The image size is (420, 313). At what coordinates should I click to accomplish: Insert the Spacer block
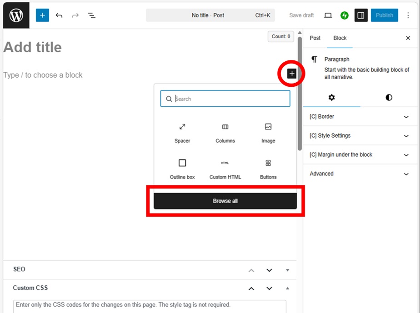click(x=182, y=133)
